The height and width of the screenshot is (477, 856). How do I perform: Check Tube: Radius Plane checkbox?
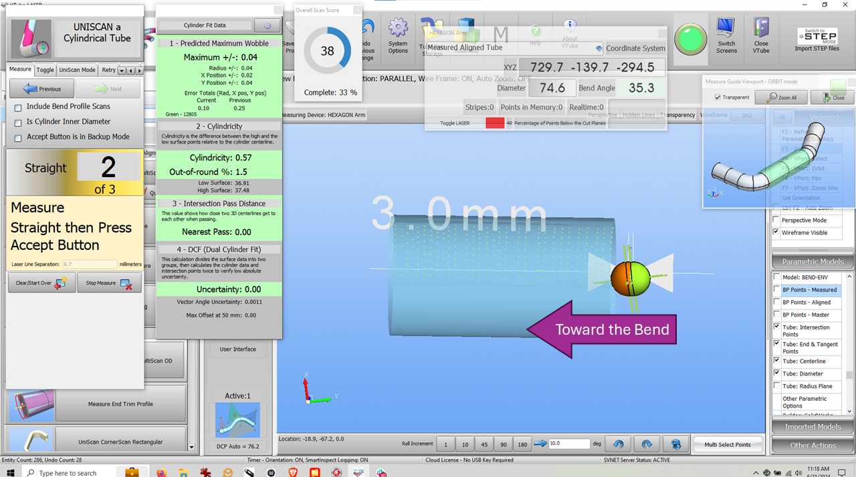pyautogui.click(x=776, y=386)
